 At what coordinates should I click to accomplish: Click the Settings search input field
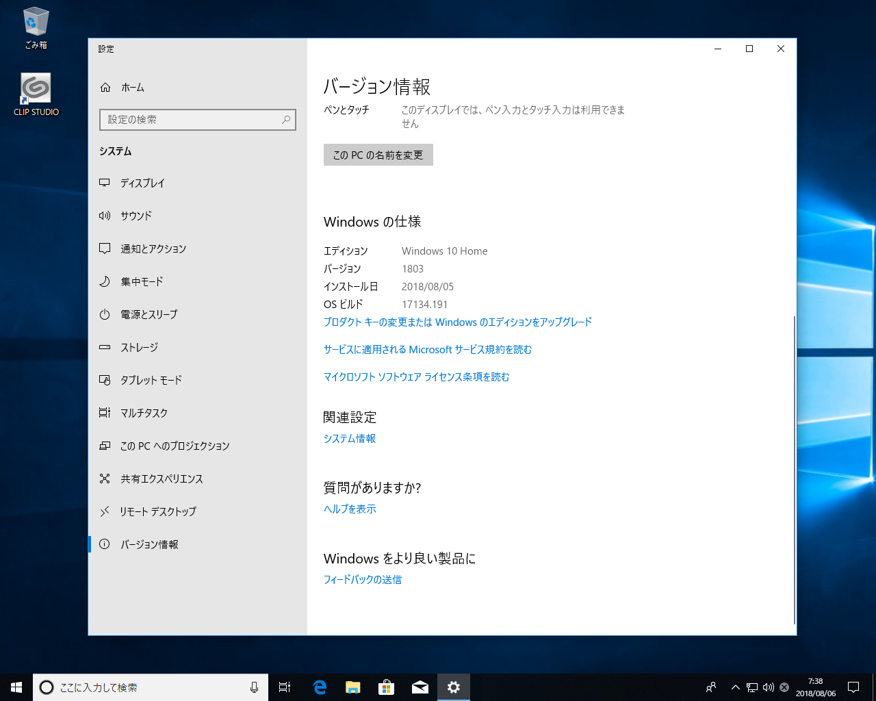[x=192, y=120]
